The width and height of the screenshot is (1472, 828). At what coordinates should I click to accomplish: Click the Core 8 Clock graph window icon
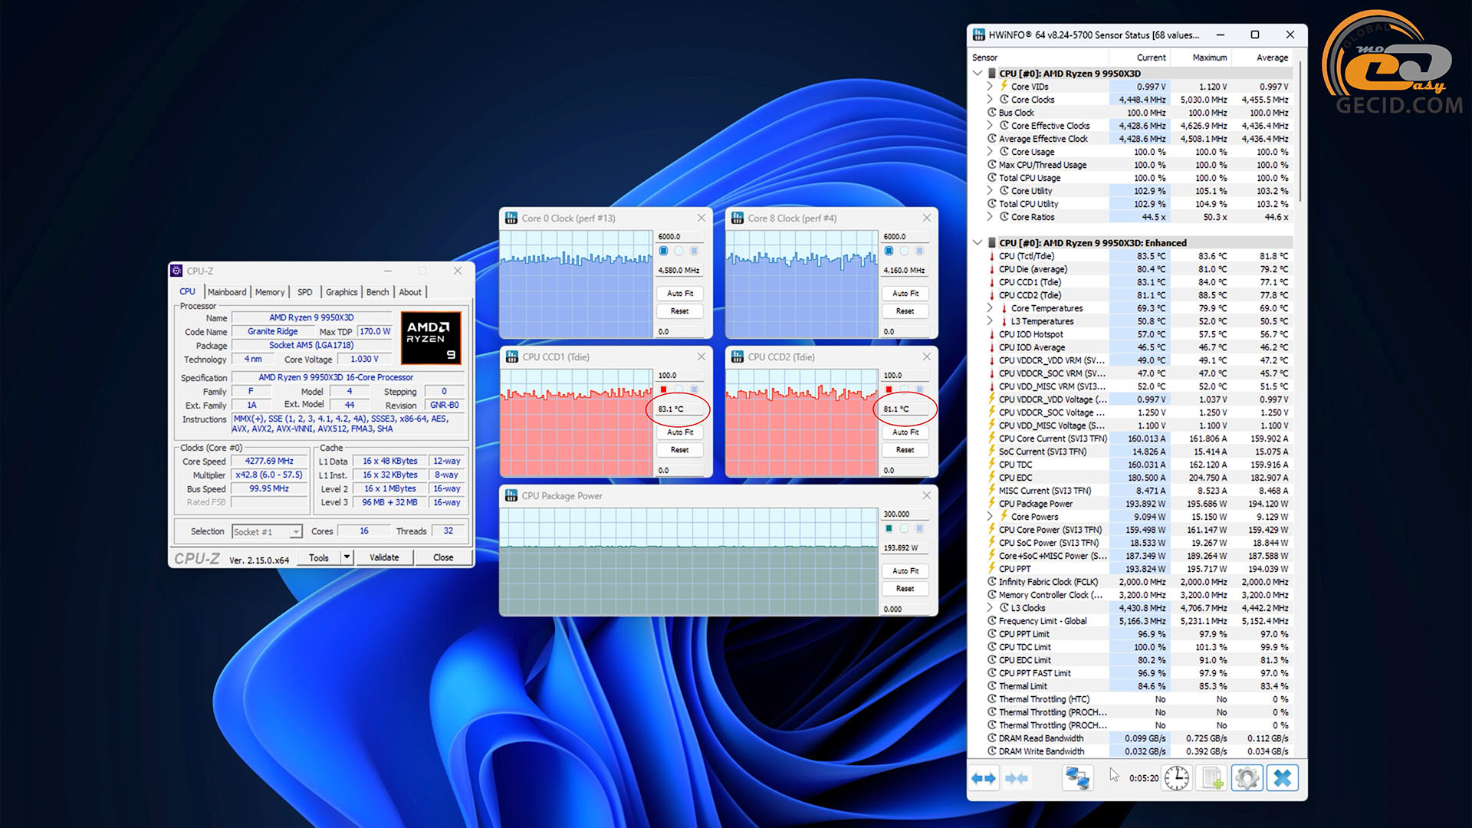pyautogui.click(x=738, y=219)
